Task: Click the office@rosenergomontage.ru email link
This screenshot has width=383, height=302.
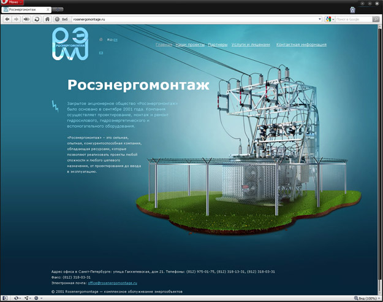Action: pyautogui.click(x=113, y=283)
